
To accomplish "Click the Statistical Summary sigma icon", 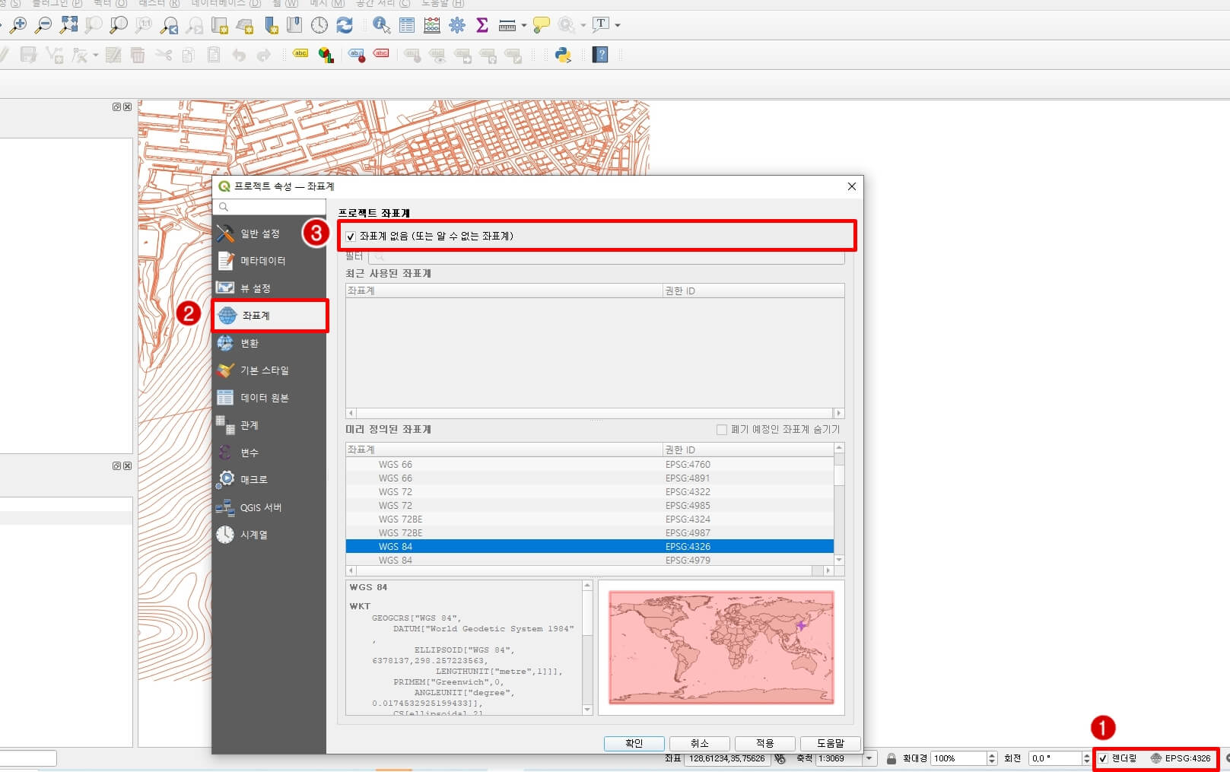I will pyautogui.click(x=482, y=25).
